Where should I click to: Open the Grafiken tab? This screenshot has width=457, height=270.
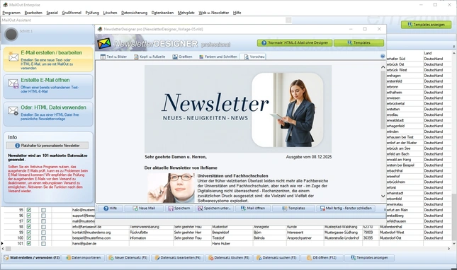182,57
